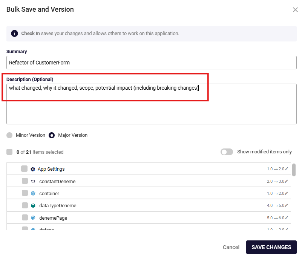The image size is (302, 260).
Task: Tick the select-all items checkbox
Action: point(9,152)
